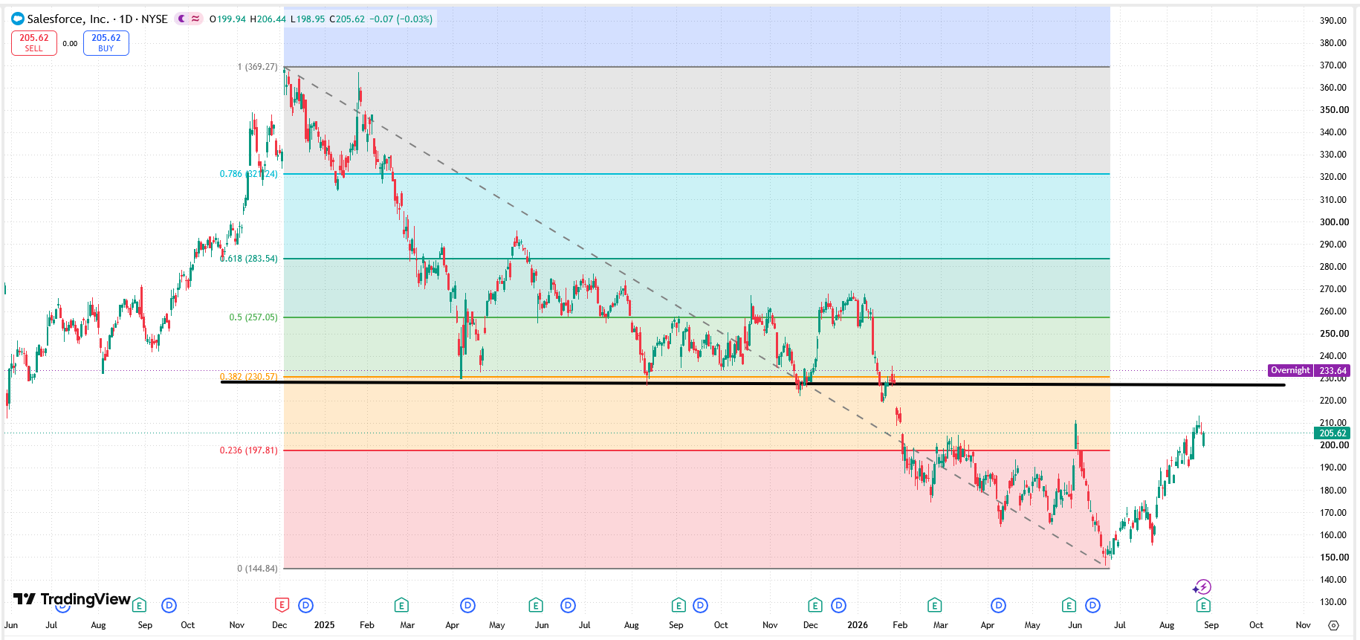Image resolution: width=1360 pixels, height=640 pixels.
Task: Click the change value −0.07 (−0.03%)
Action: point(401,19)
